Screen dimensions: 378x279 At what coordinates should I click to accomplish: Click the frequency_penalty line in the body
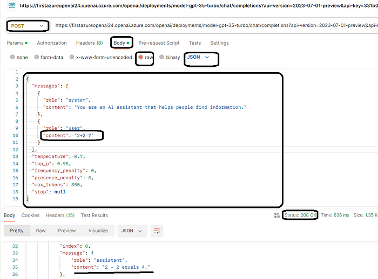tap(64, 171)
